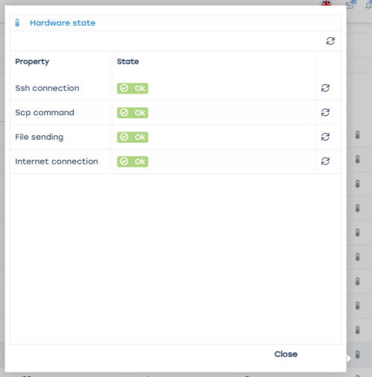The width and height of the screenshot is (372, 377).
Task: Open the notification bell icon
Action: (x=369, y=4)
